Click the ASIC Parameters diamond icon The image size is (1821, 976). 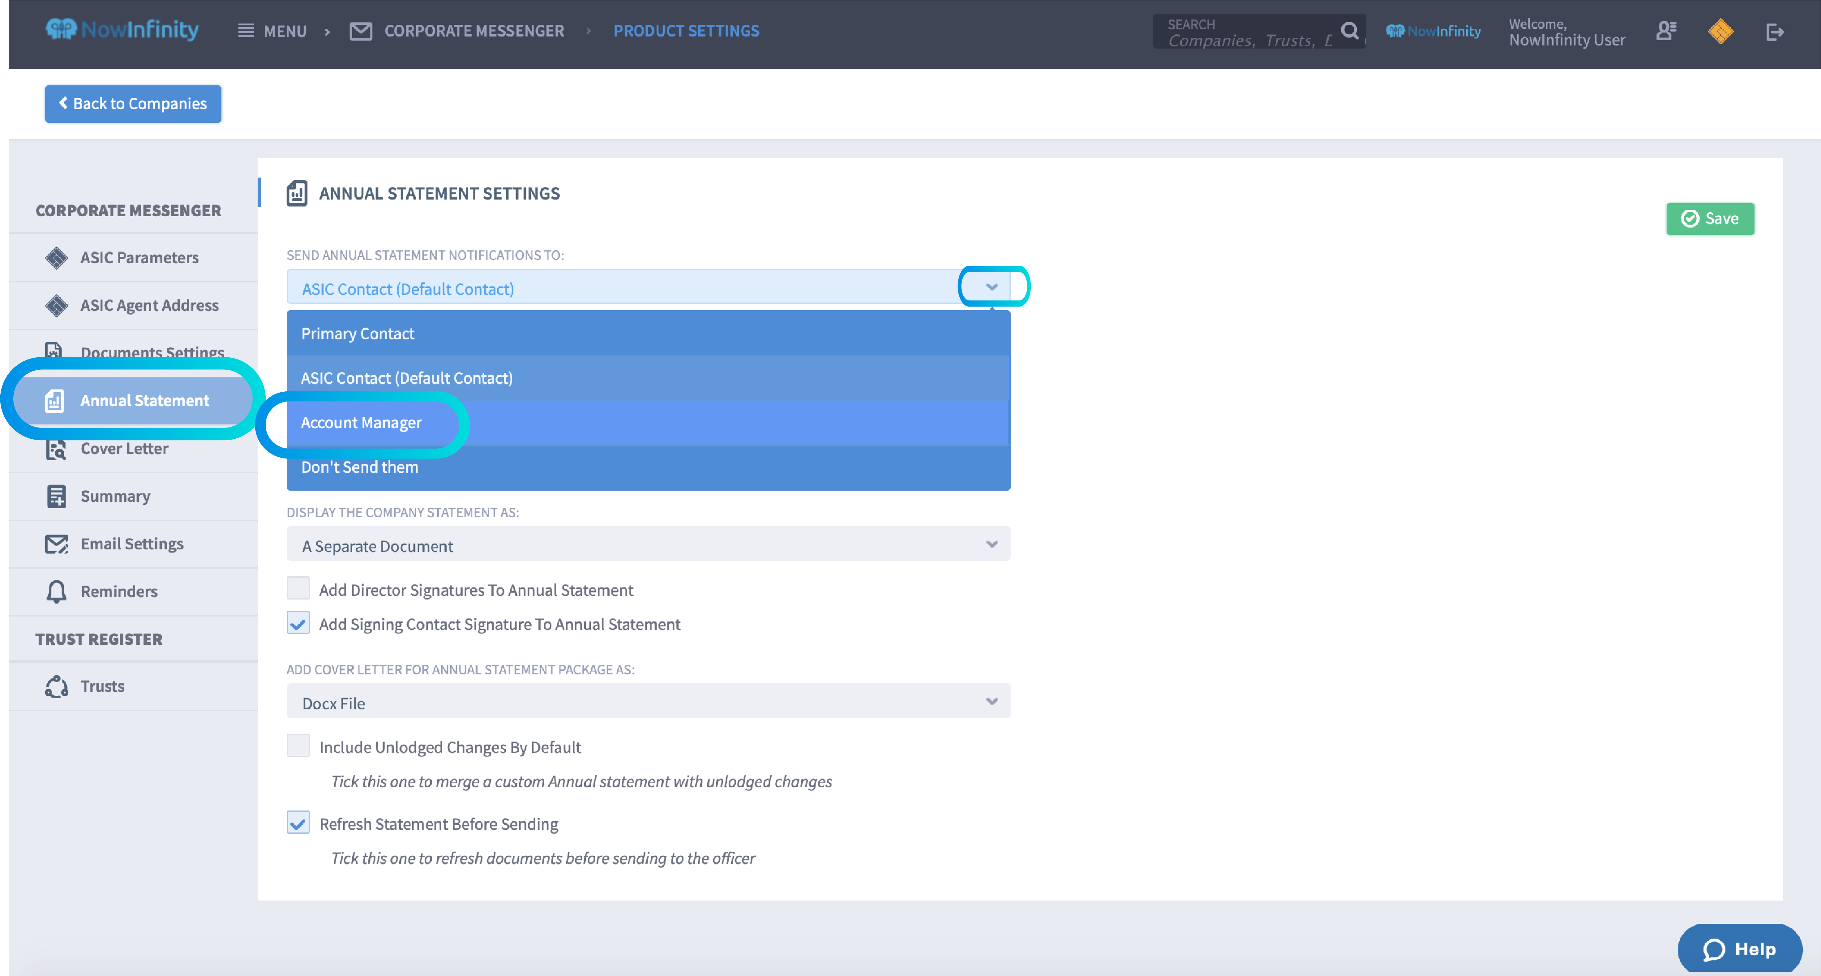(57, 257)
